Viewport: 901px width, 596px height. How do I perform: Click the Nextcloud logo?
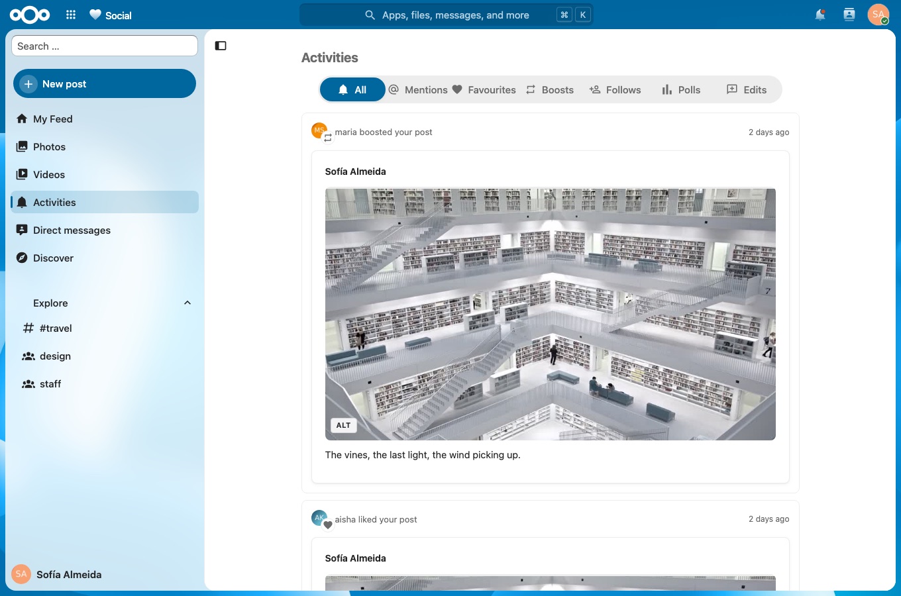pyautogui.click(x=30, y=15)
